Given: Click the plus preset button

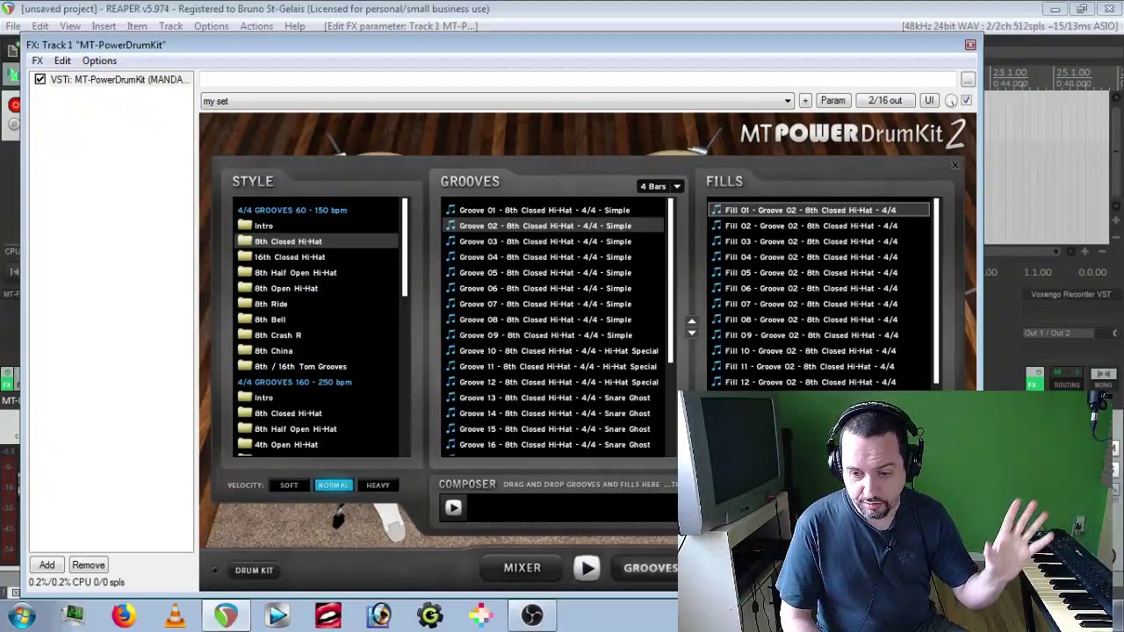Looking at the screenshot, I should (804, 101).
